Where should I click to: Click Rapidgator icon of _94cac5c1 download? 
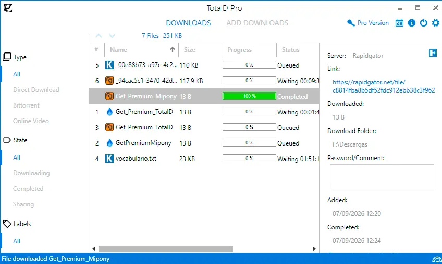109,81
